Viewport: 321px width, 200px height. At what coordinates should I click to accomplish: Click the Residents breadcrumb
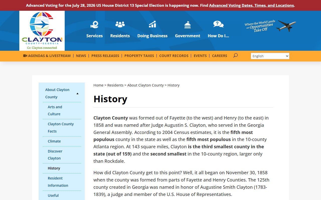click(x=115, y=85)
